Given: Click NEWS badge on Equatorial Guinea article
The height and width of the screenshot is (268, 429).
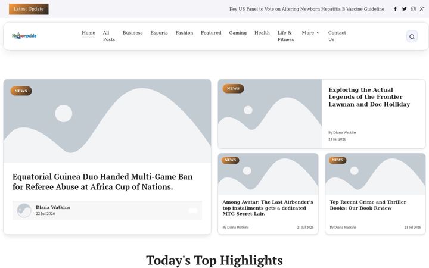Looking at the screenshot, I should (x=21, y=91).
